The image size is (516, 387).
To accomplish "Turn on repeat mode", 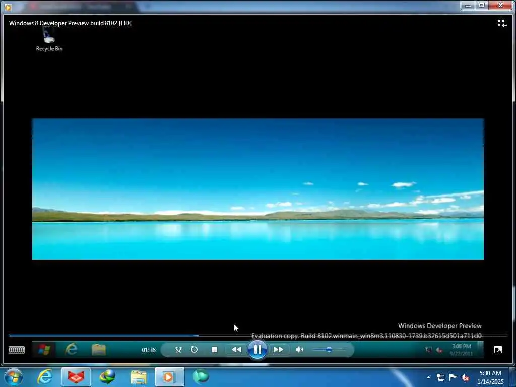I will coord(194,350).
